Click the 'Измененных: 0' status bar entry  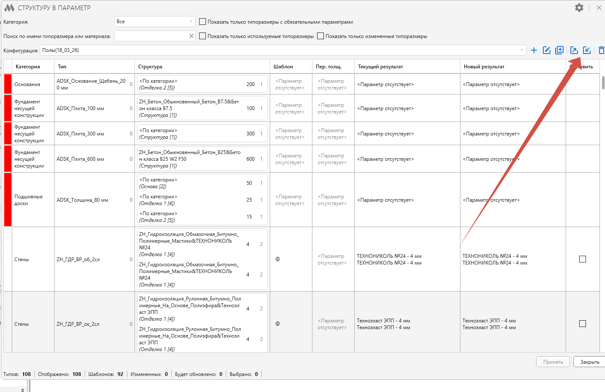[149, 374]
